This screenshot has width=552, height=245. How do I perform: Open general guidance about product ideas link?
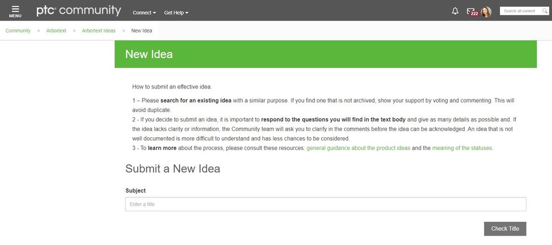coord(358,148)
